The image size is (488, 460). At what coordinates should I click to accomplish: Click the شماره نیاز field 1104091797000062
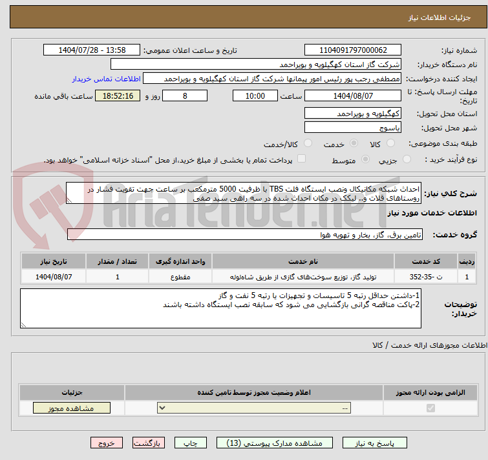coord(353,50)
